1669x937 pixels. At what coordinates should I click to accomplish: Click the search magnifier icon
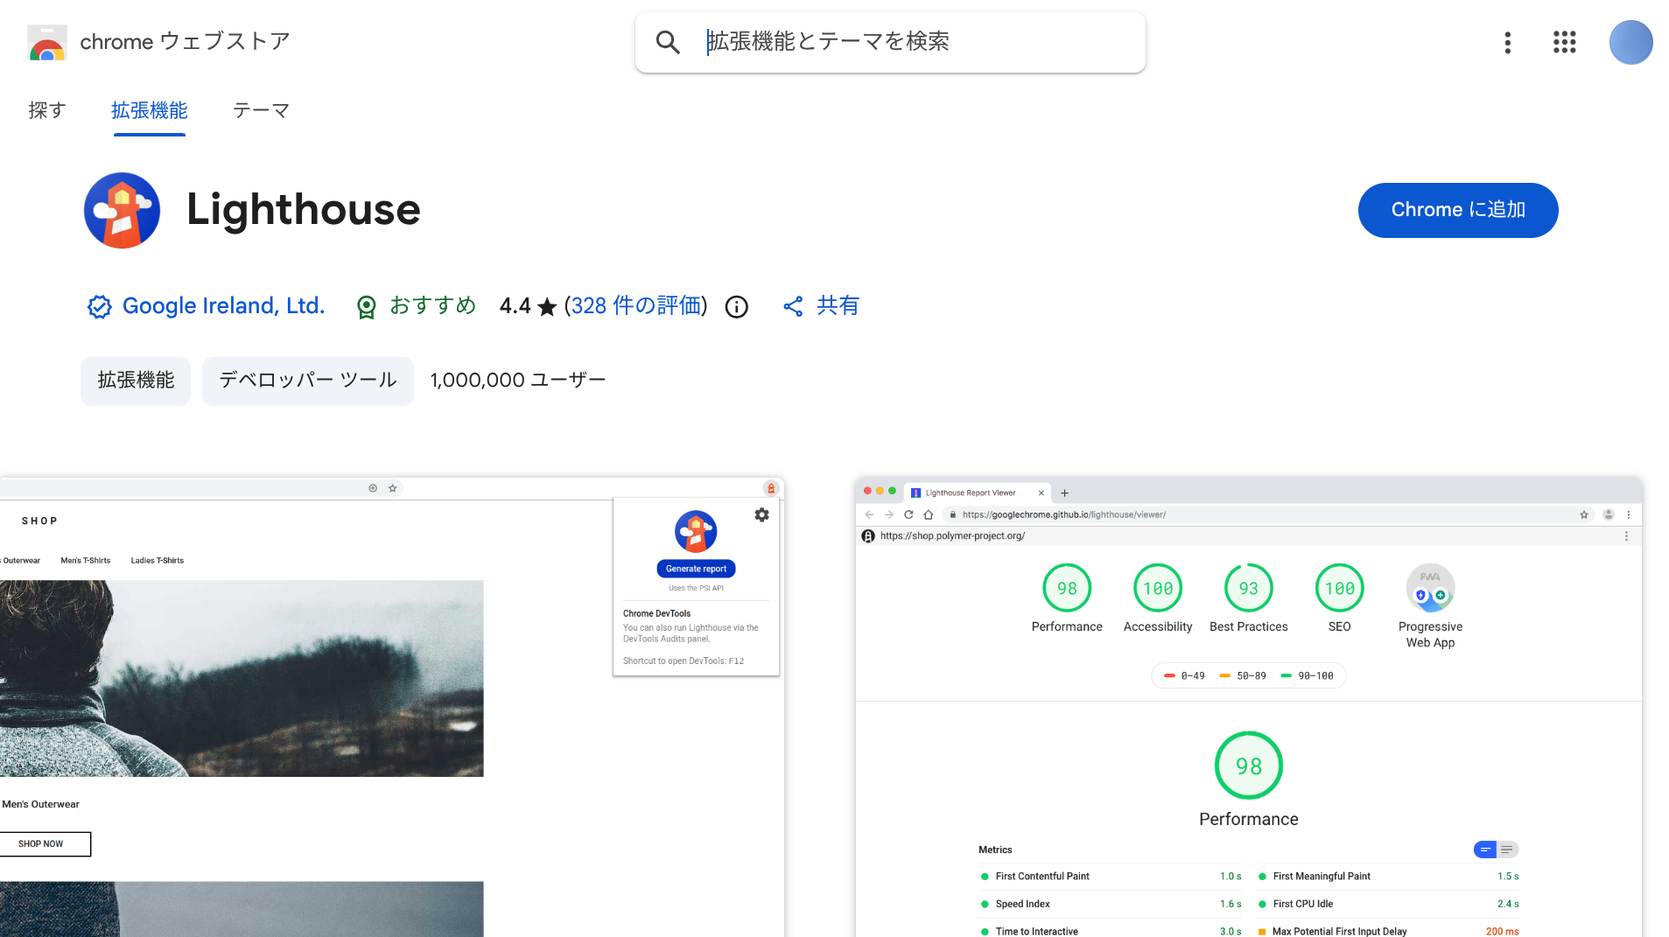668,42
